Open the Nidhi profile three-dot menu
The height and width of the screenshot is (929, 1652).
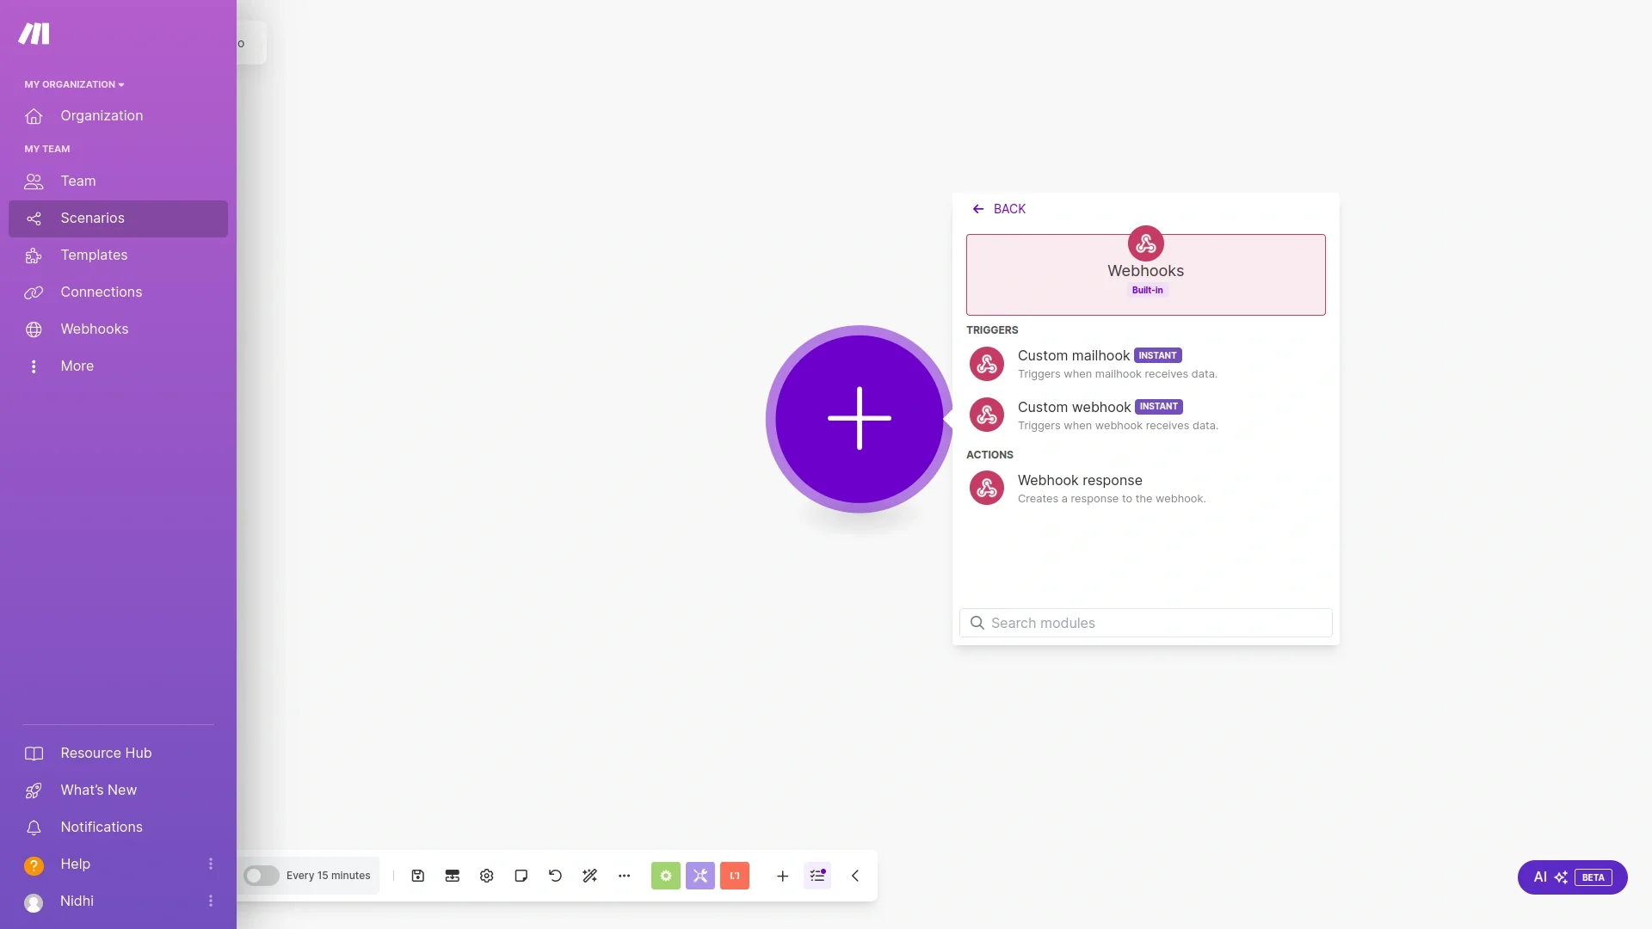tap(211, 901)
